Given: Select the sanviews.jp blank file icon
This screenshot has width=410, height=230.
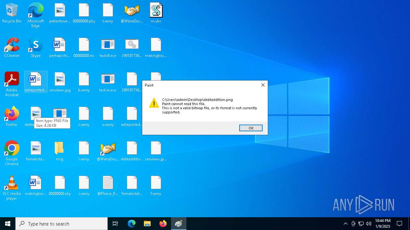Looking at the screenshot, I should click(x=156, y=151).
